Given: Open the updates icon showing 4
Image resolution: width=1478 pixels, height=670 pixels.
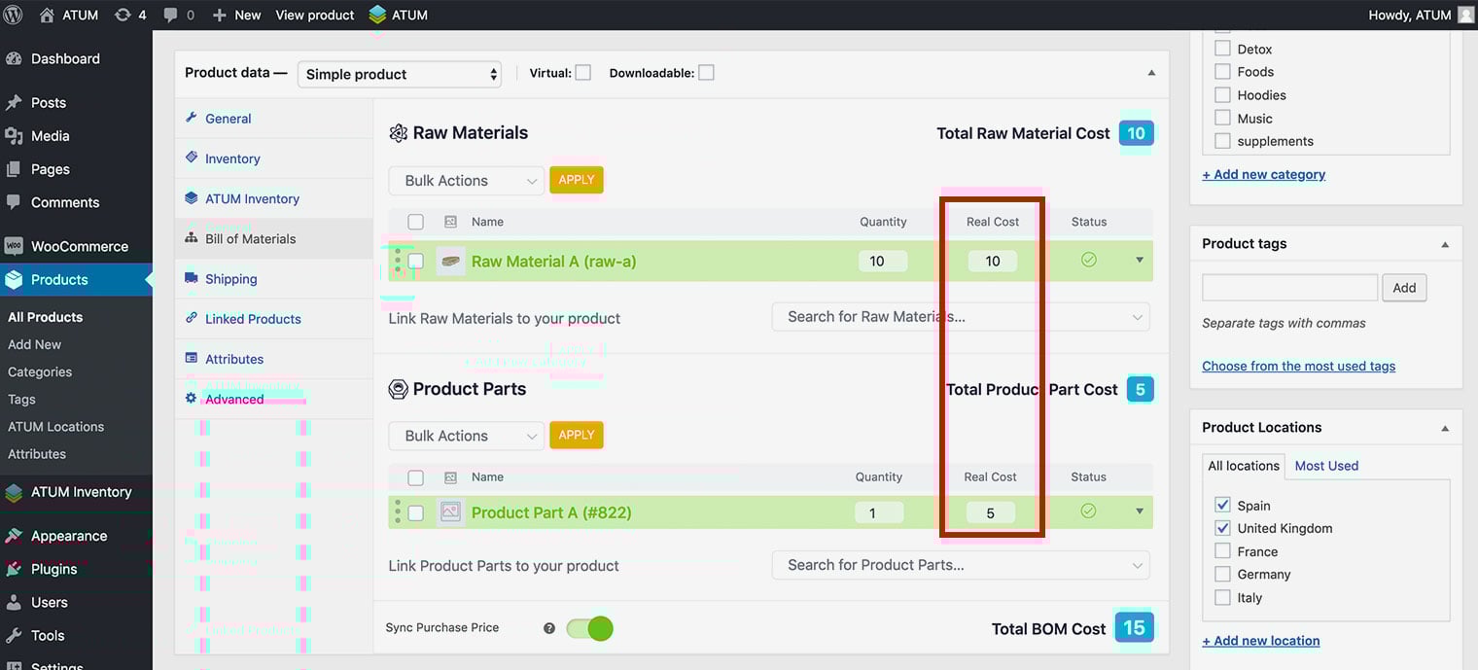Looking at the screenshot, I should [x=123, y=15].
